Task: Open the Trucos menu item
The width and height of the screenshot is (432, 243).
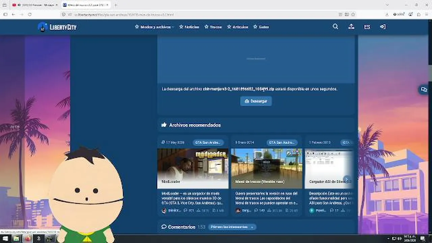Action: 213,27
